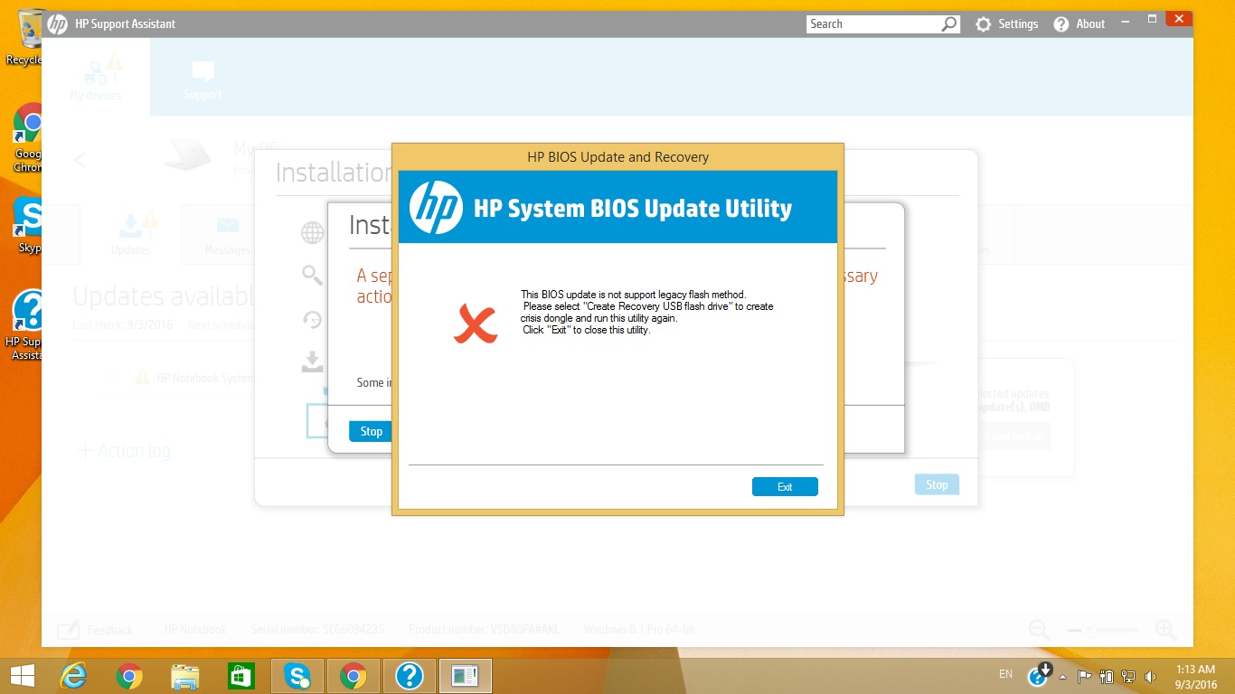Open the Action Center flag icon
1235x694 pixels.
point(1085,676)
